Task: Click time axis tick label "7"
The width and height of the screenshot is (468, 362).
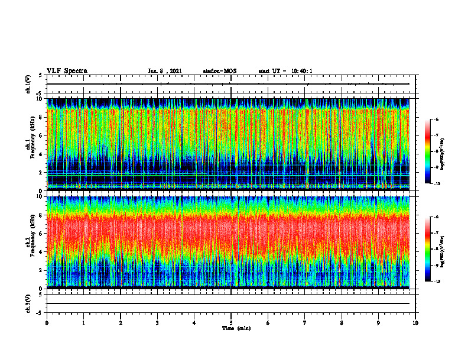Action: 305,323
